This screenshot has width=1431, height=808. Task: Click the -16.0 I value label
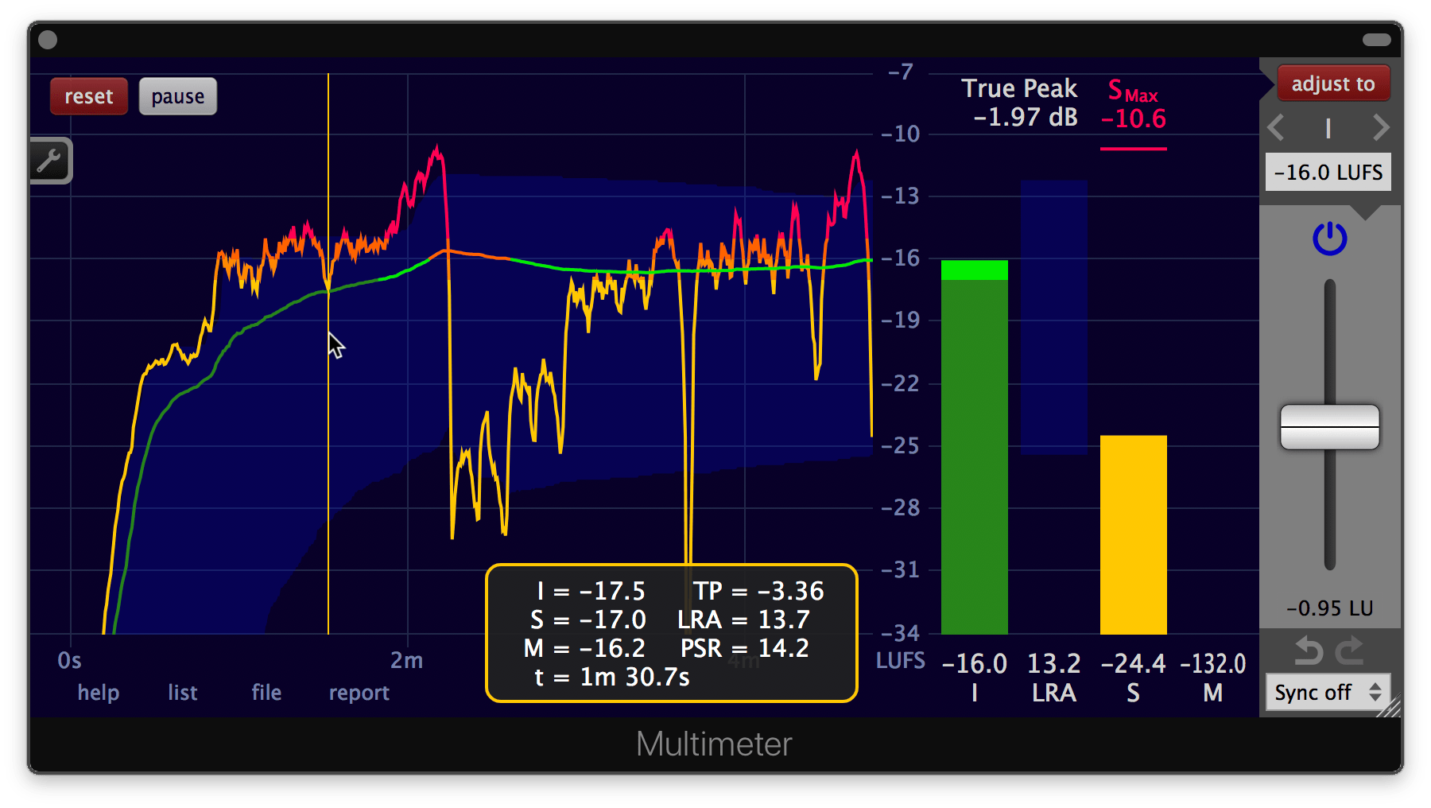(975, 663)
